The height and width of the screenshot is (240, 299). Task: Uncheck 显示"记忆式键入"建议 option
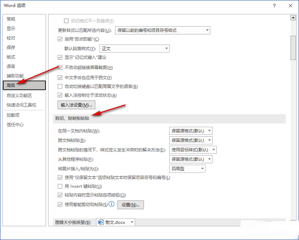click(x=60, y=57)
